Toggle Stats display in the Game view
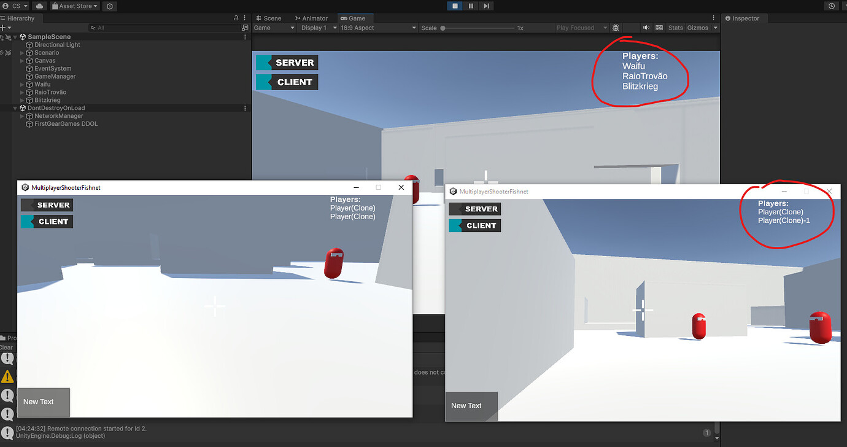 (675, 28)
